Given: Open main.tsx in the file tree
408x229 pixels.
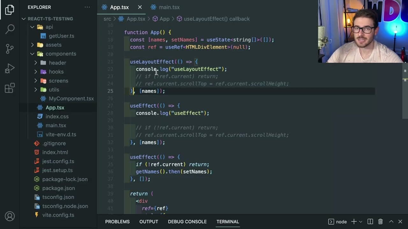Looking at the screenshot, I should pyautogui.click(x=56, y=125).
